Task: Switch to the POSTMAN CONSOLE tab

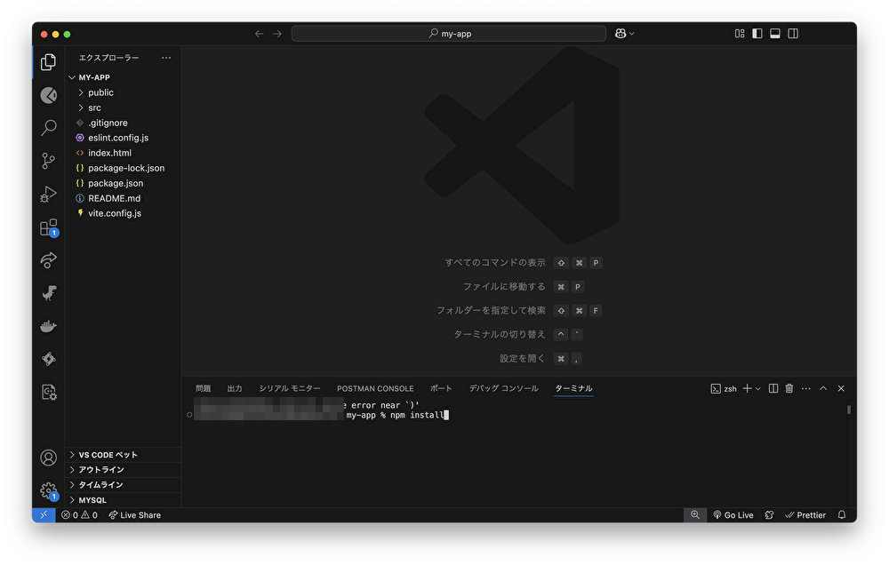Action: click(375, 388)
